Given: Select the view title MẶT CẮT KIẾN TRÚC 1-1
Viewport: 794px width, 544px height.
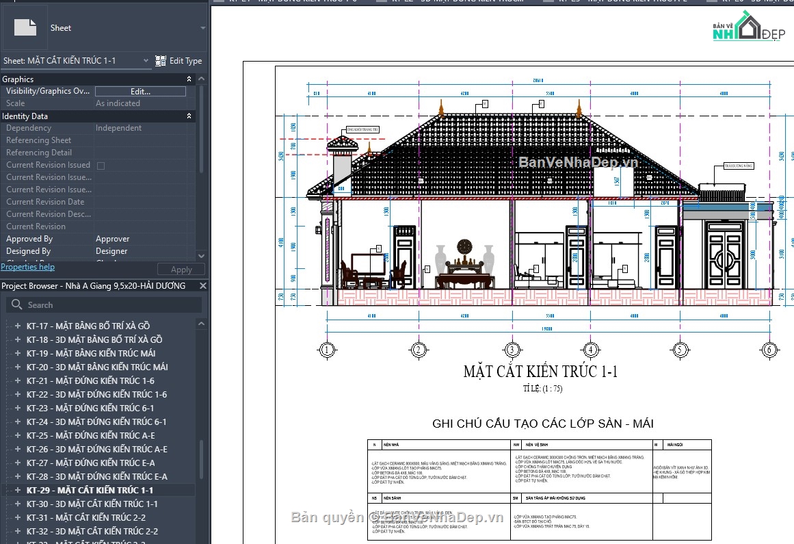Looking at the screenshot, I should [540, 372].
